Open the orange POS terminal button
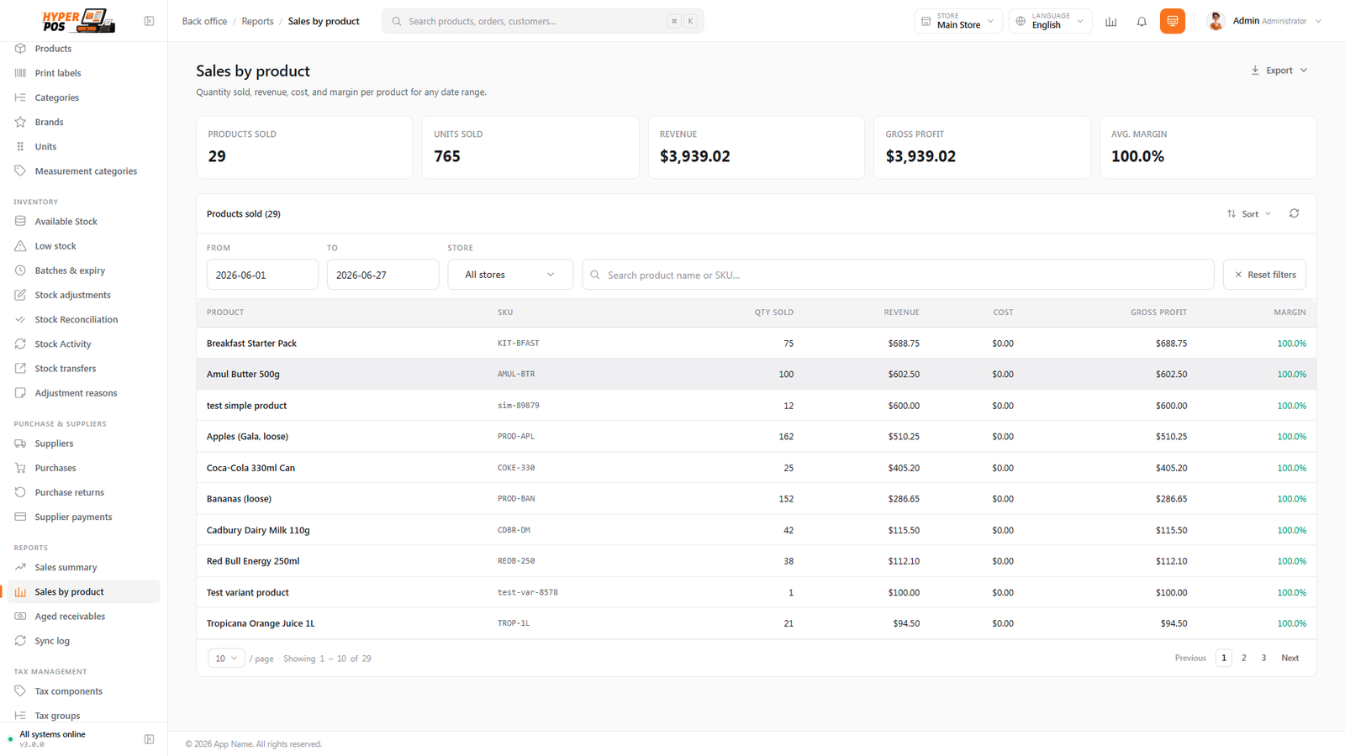 point(1172,21)
